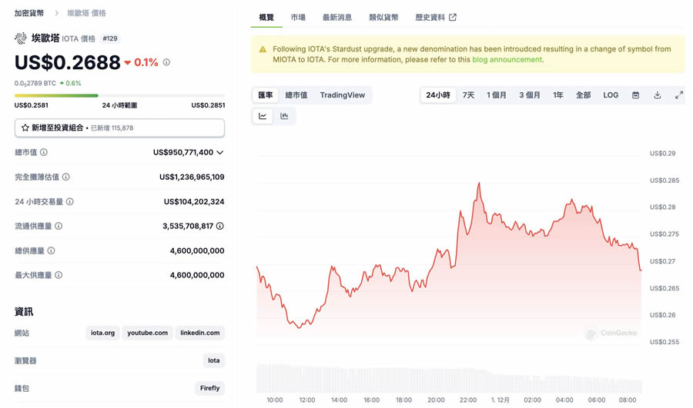This screenshot has width=693, height=408.
Task: Switch to candlestick chart icon
Action: coord(284,116)
